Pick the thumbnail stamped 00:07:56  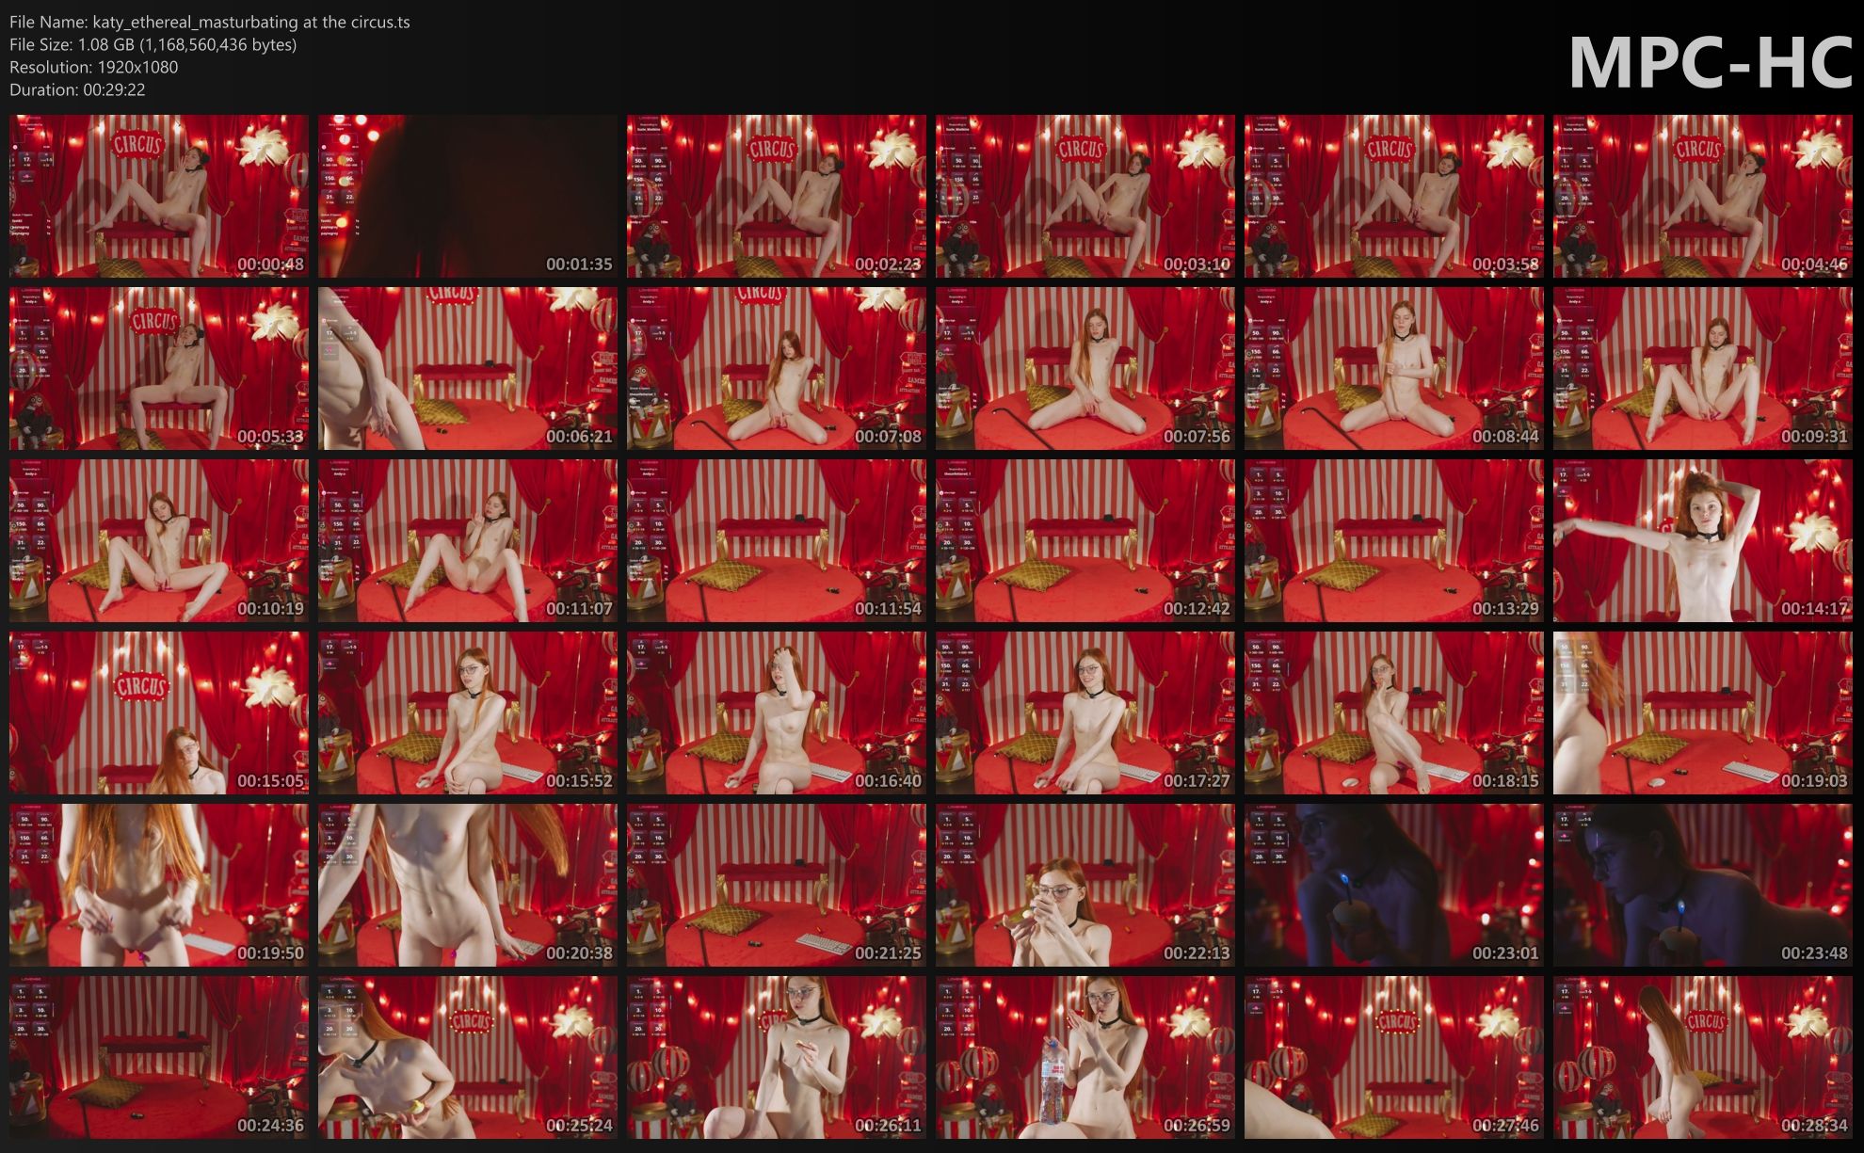point(1085,369)
